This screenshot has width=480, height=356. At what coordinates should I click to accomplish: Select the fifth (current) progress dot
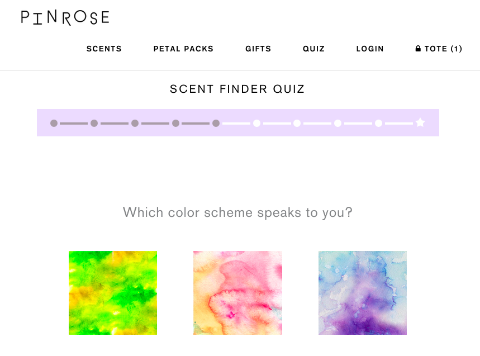(216, 123)
